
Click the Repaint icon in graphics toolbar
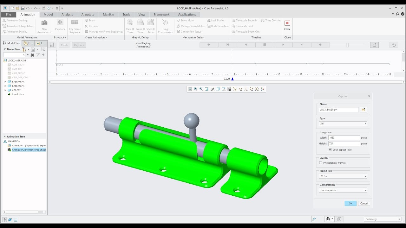coord(207,89)
